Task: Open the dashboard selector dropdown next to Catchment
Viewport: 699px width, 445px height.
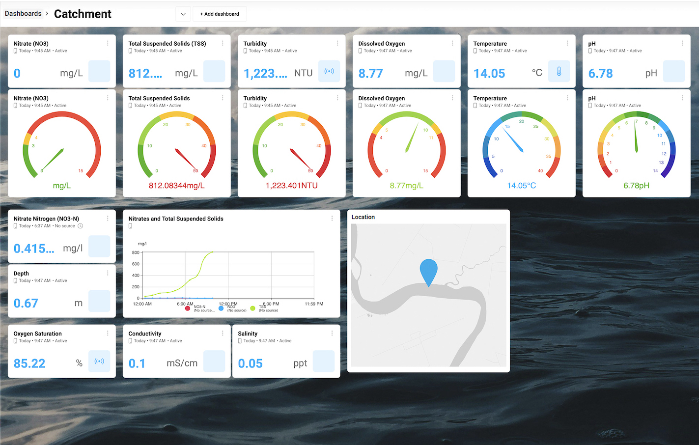Action: (x=183, y=14)
